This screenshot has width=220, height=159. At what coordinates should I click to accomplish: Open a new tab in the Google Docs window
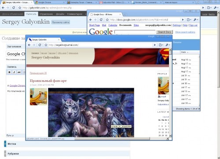coord(125,15)
